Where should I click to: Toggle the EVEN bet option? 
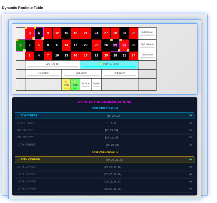point(96,84)
